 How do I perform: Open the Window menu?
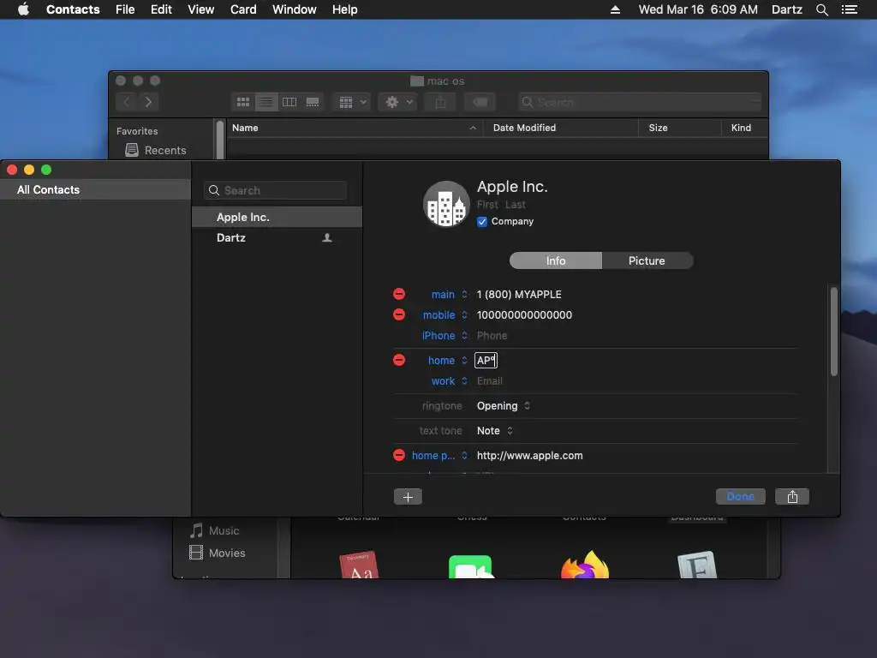click(295, 9)
